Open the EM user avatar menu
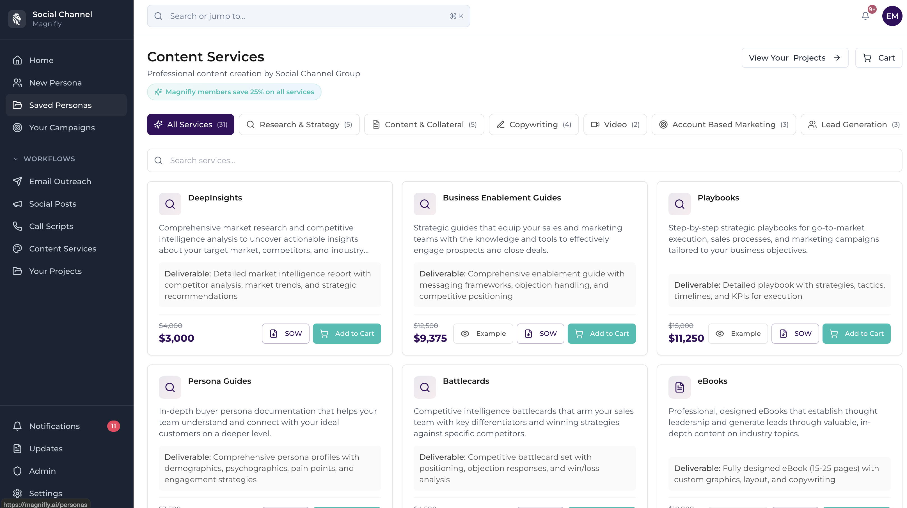This screenshot has height=508, width=907. [x=892, y=16]
